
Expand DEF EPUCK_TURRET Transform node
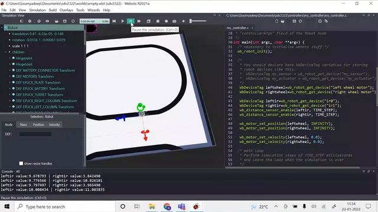pos(10,95)
